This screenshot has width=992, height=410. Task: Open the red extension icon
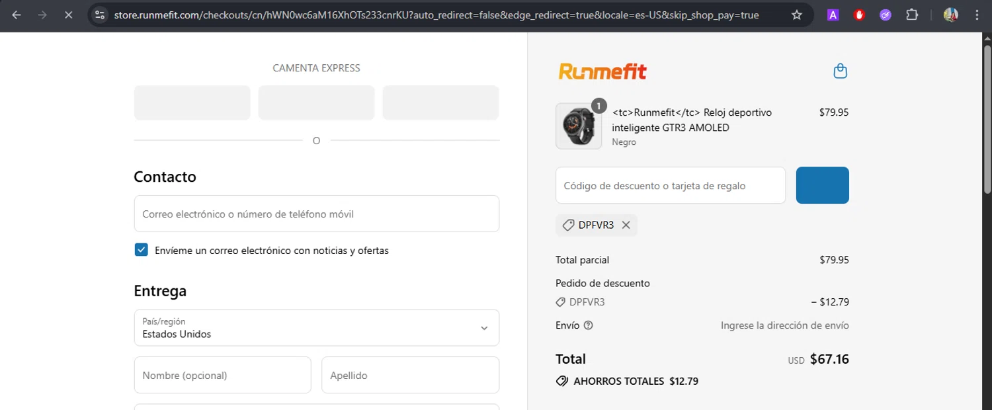coord(859,15)
